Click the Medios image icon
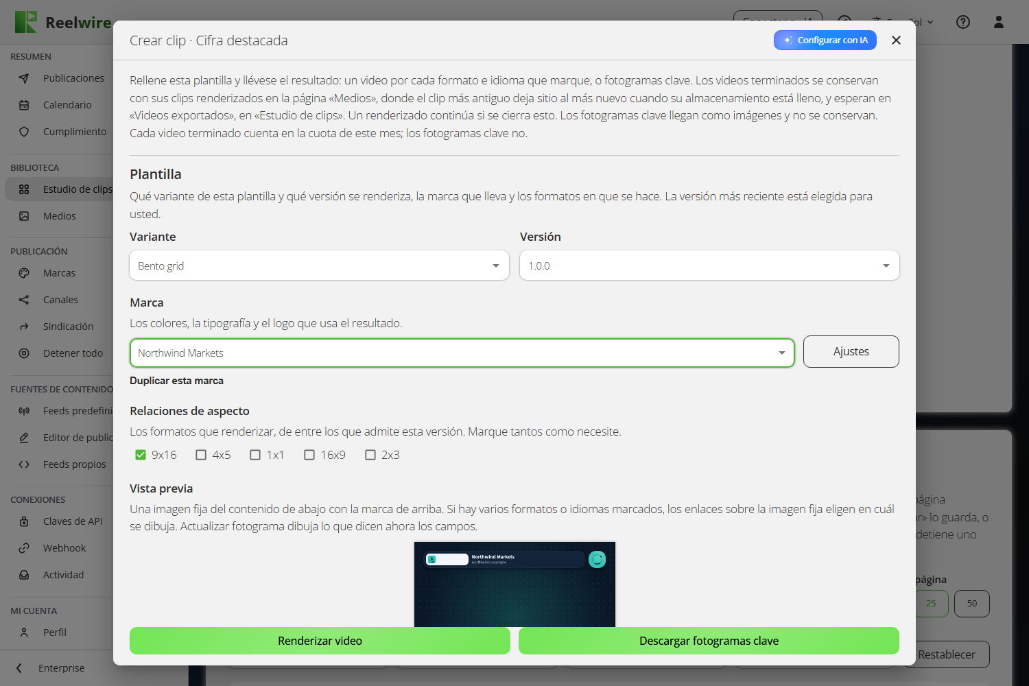Viewport: 1029px width, 686px height. click(24, 216)
